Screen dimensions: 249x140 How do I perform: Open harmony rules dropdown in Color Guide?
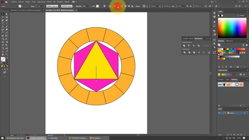tap(237, 74)
